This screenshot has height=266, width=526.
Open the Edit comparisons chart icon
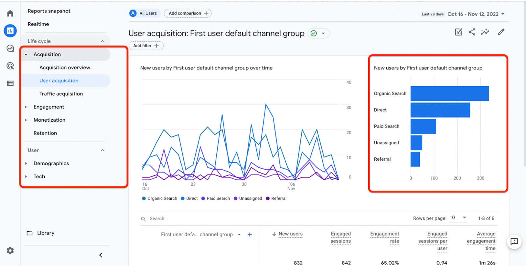coord(458,32)
